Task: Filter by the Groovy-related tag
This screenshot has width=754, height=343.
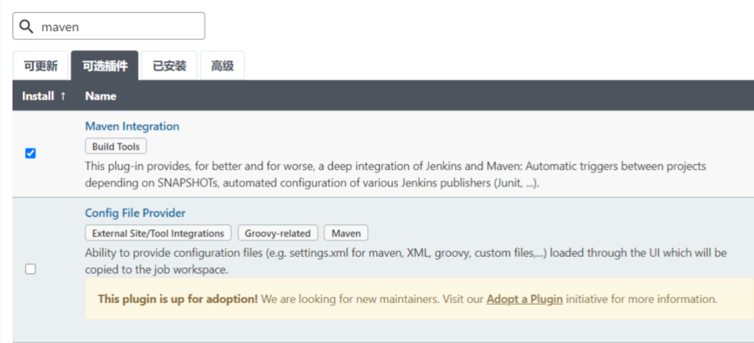Action: click(277, 233)
